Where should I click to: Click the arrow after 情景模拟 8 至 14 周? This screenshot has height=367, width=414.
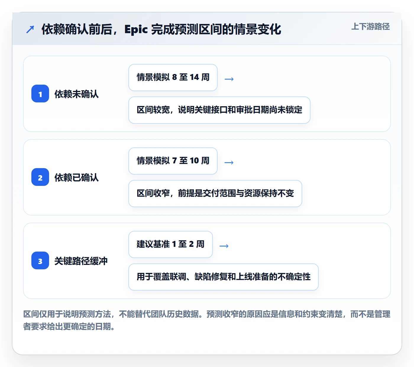point(229,79)
